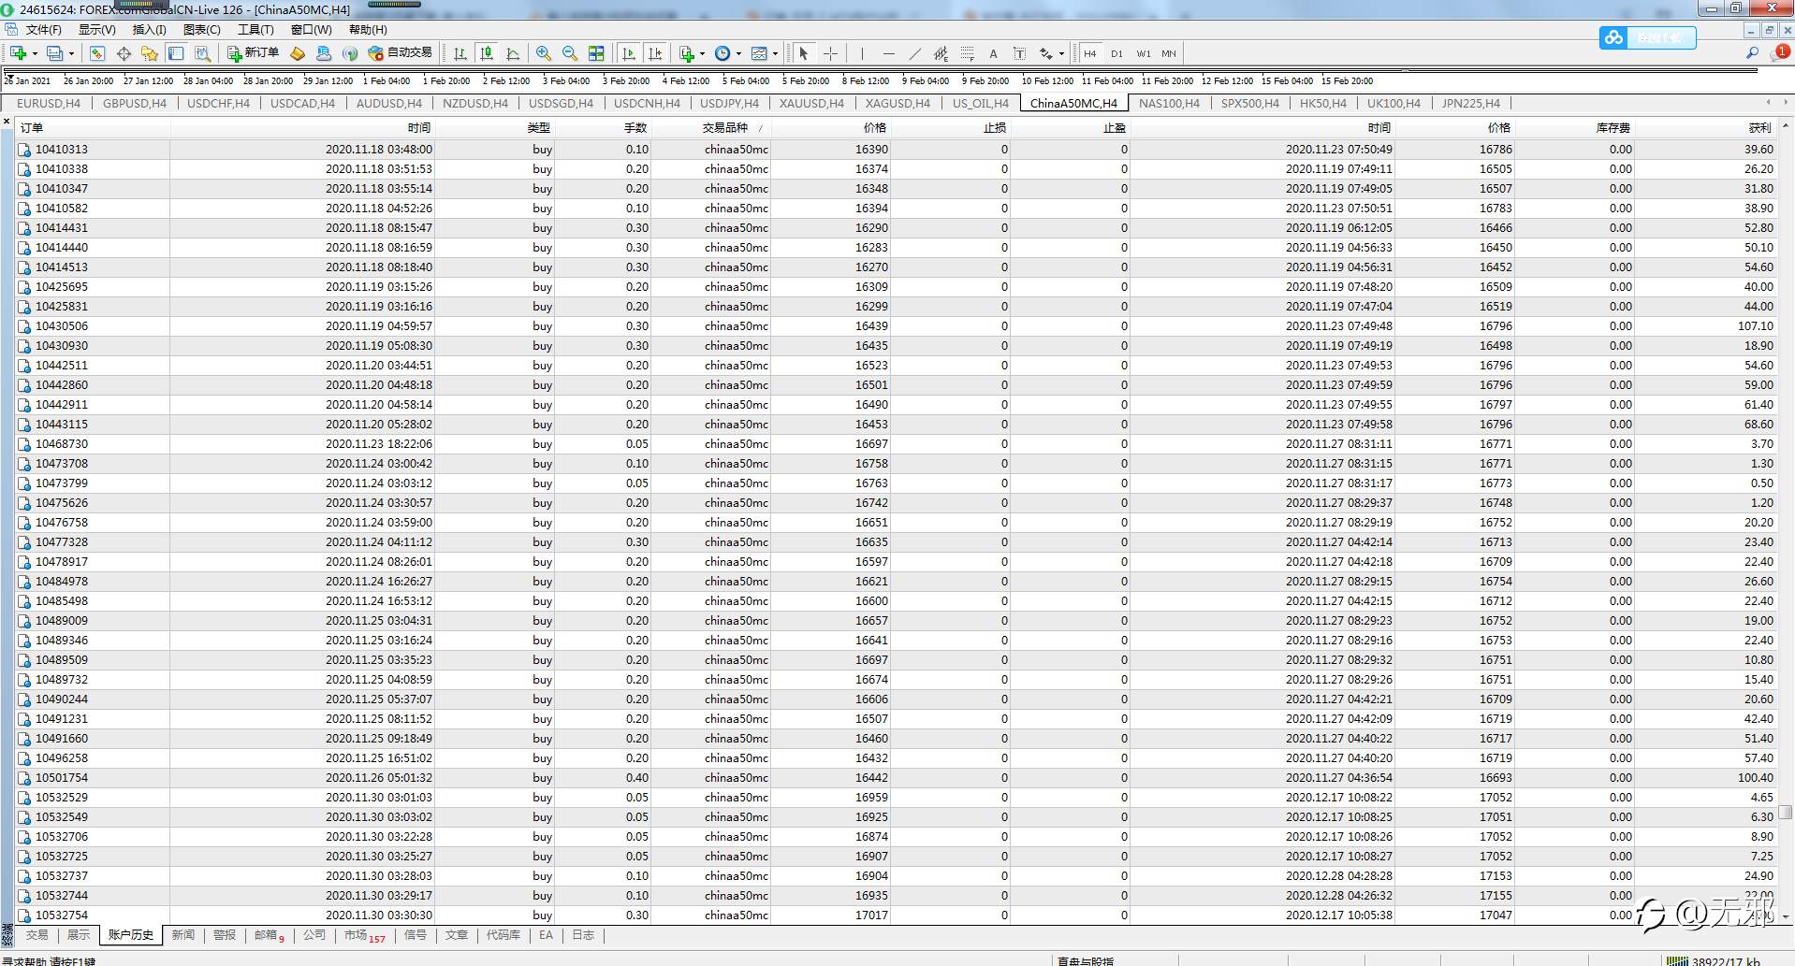
Task: Tile chart windows icon
Action: coord(596,53)
